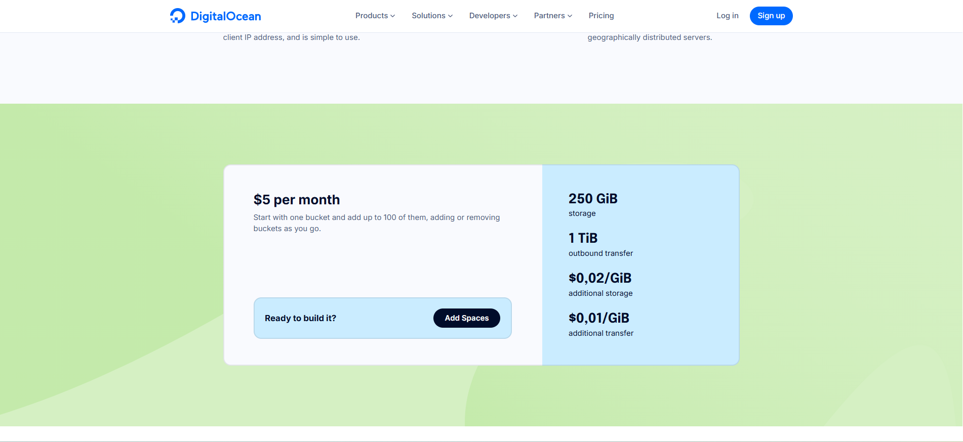Expand the Developers chevron arrow
Viewport: 963px width, 442px height.
point(515,16)
